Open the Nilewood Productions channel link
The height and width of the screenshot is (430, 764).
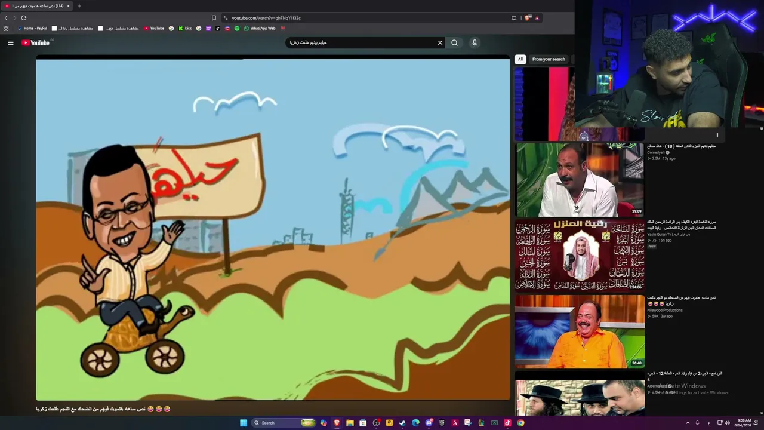pos(665,310)
